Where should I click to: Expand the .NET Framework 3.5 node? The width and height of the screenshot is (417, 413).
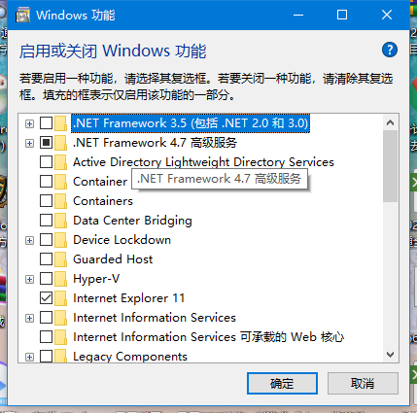tap(29, 123)
